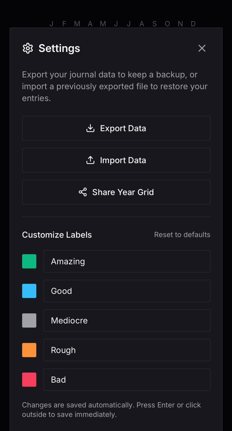Select the orange Rough color swatch
Screen dimensions: 232x431
tap(29, 350)
